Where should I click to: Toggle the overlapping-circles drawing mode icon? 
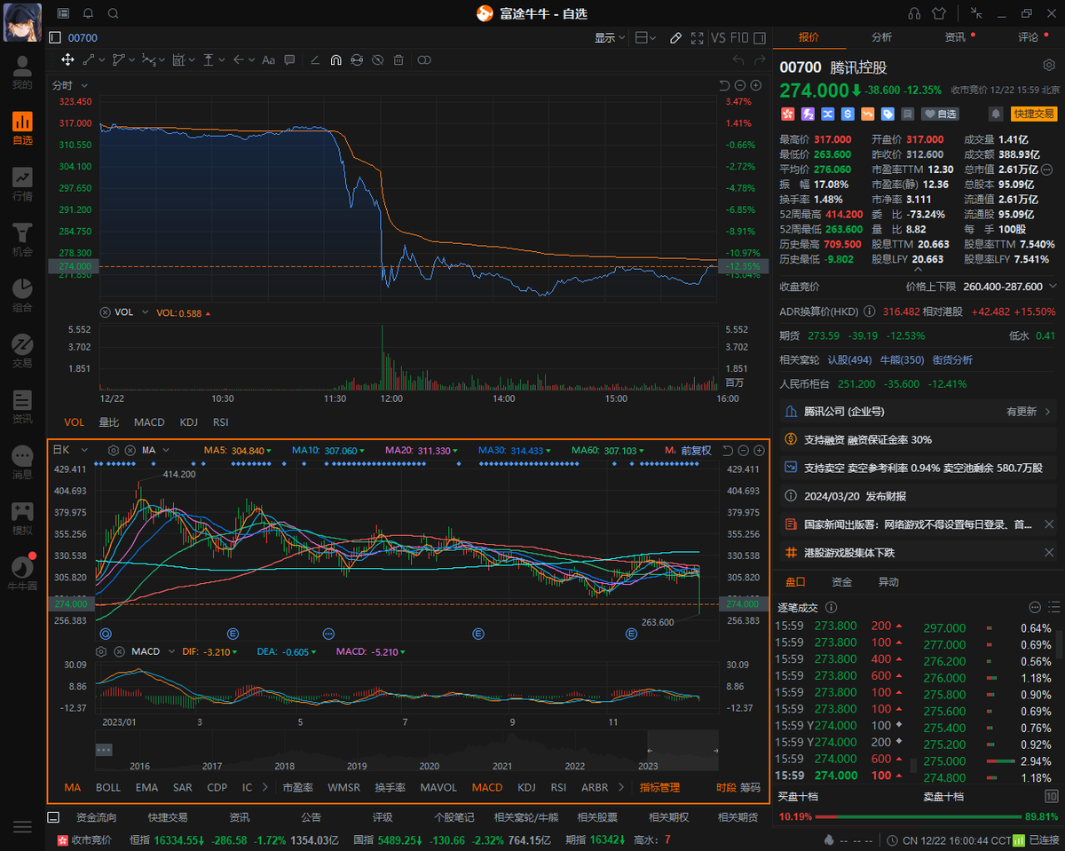click(x=424, y=59)
